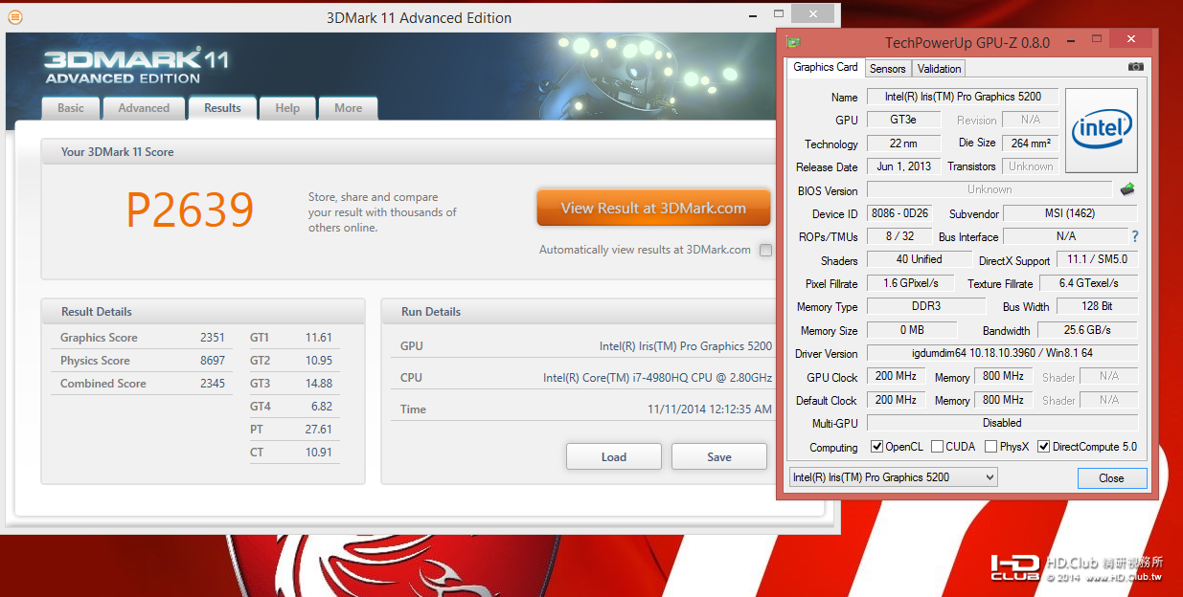Screen dimensions: 1183x597
Task: Click the Memory Type field DDR3
Action: point(925,306)
